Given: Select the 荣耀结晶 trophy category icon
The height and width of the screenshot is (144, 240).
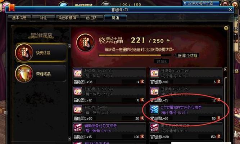Looking at the screenshot, I should click(24, 73).
